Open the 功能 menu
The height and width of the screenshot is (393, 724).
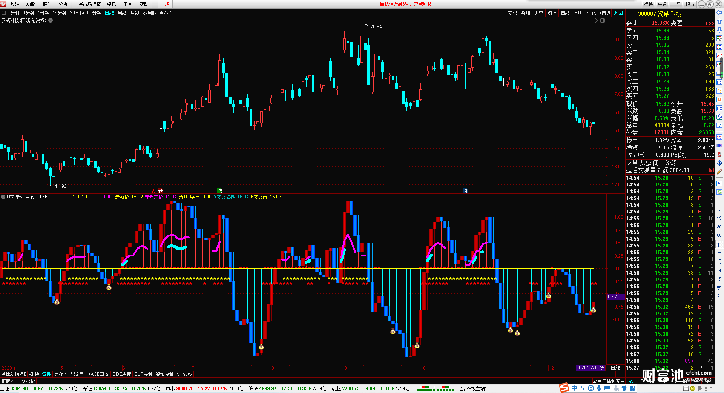click(x=31, y=4)
